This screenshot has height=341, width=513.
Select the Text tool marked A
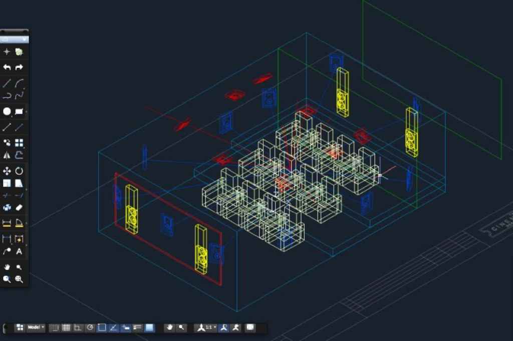coord(19,251)
